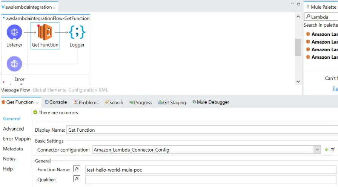Select the second Amazon Lambda palette entry
Viewport: 338px width, 187px height.
pyautogui.click(x=322, y=42)
